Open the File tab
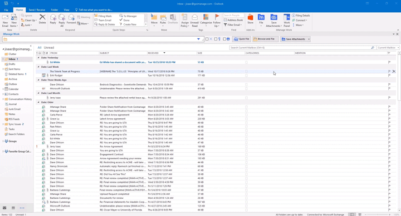This screenshot has width=401, height=216. pyautogui.click(x=6, y=10)
